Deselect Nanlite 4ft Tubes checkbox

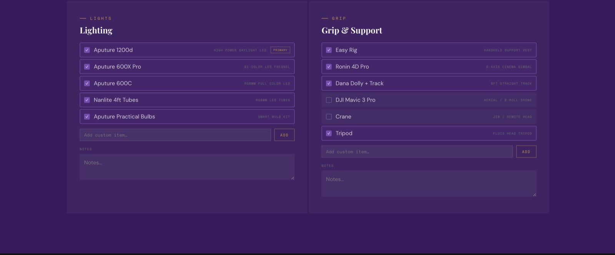coord(87,100)
